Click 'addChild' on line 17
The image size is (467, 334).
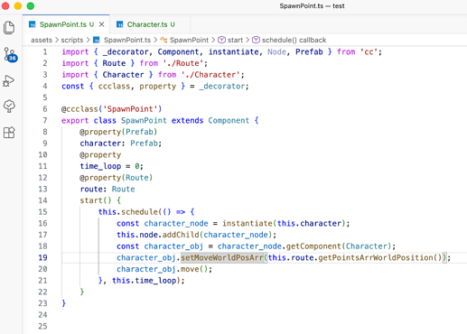click(181, 235)
